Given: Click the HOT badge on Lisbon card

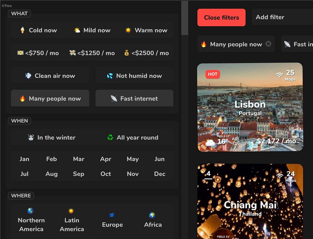Looking at the screenshot, I should click(213, 74).
